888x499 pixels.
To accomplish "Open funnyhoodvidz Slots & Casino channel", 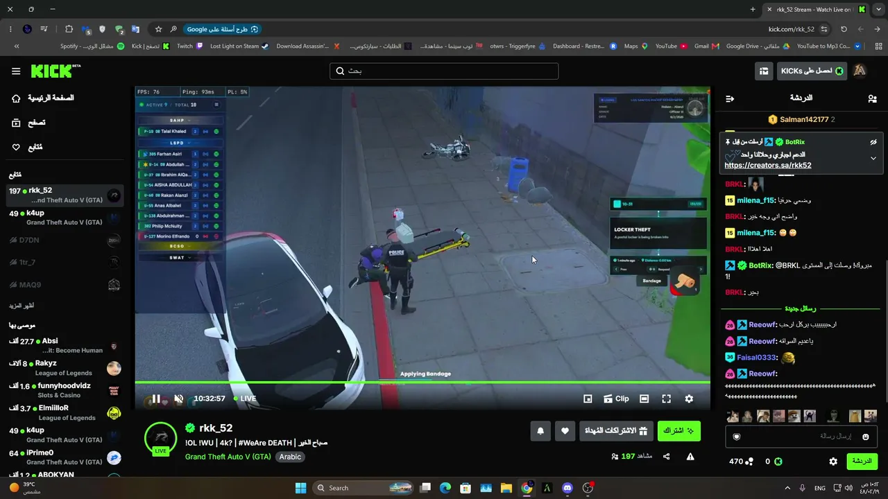I will pyautogui.click(x=65, y=390).
